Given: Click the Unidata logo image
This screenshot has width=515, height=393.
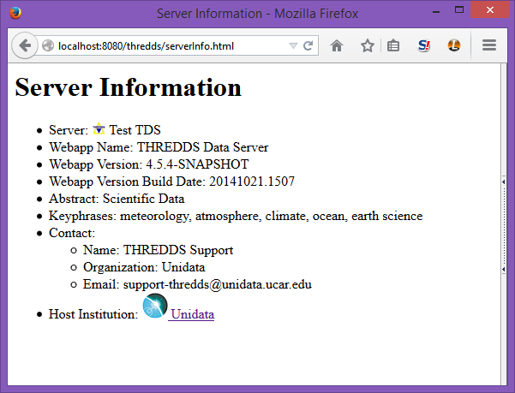Looking at the screenshot, I should [154, 307].
